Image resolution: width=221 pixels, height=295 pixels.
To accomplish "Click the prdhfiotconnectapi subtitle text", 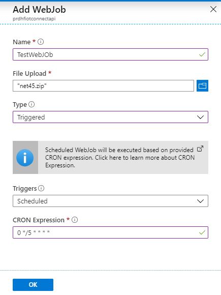I will pos(34,19).
